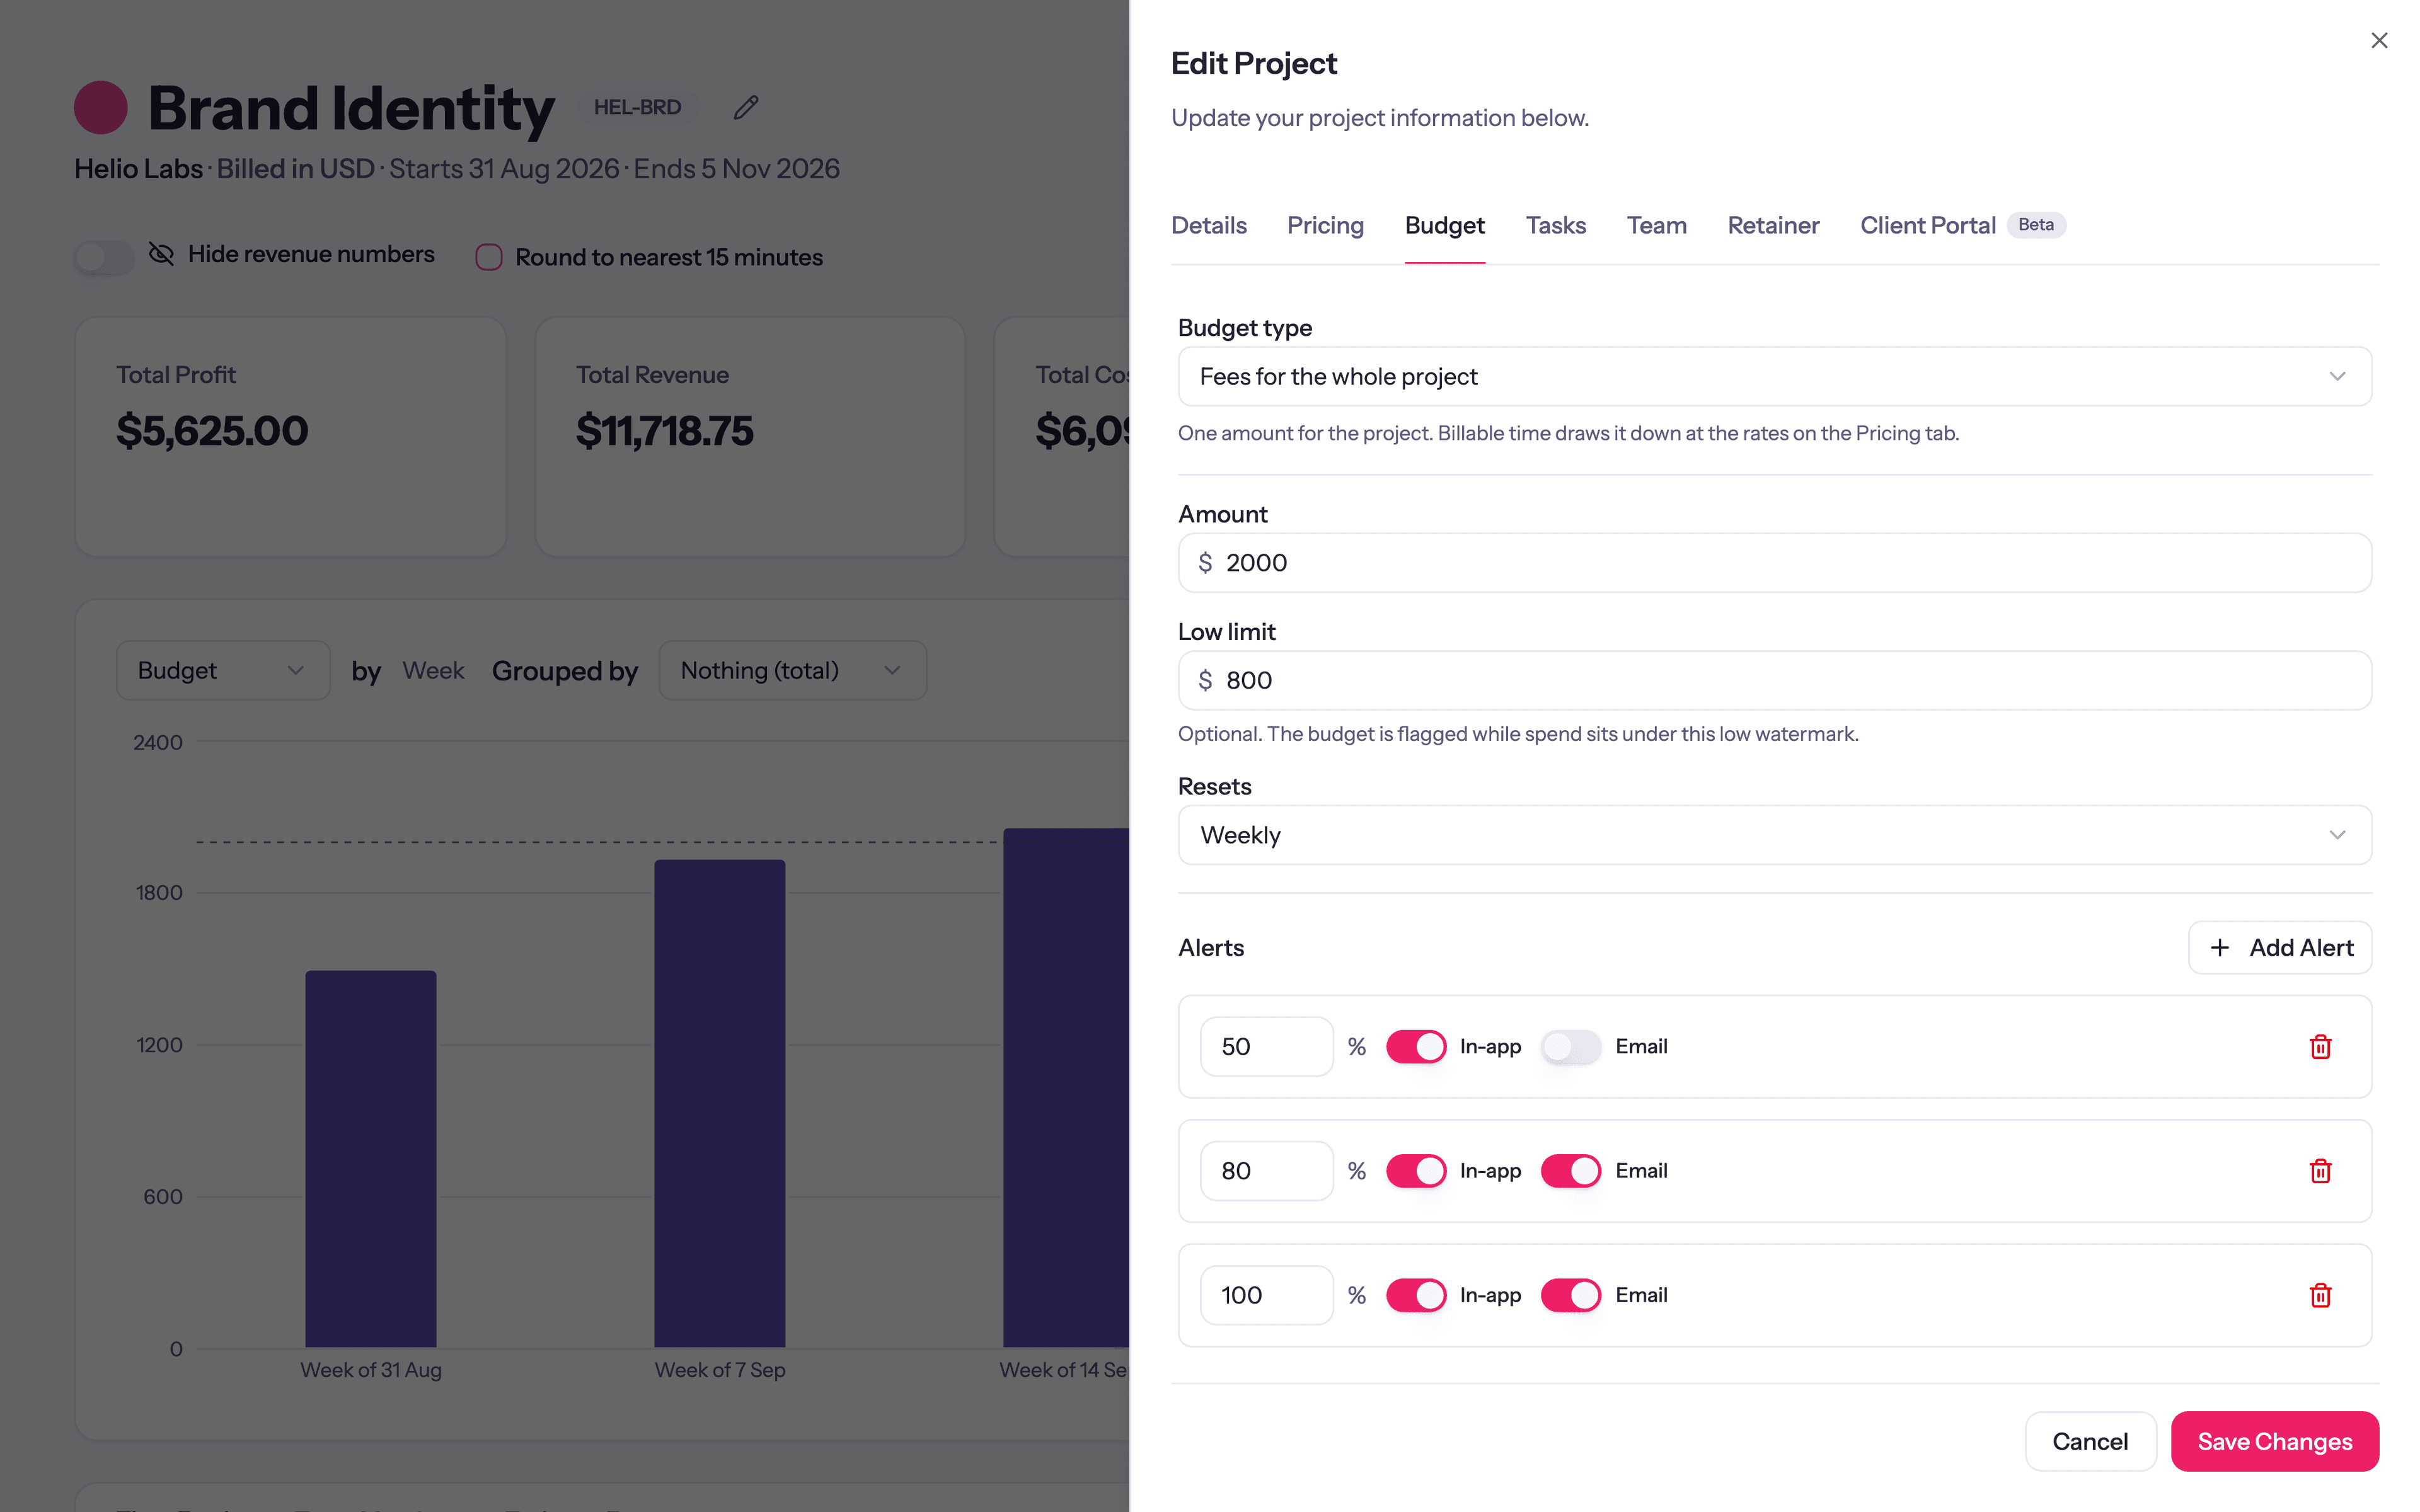Click the Week of 31 Aug bar

(x=370, y=1159)
